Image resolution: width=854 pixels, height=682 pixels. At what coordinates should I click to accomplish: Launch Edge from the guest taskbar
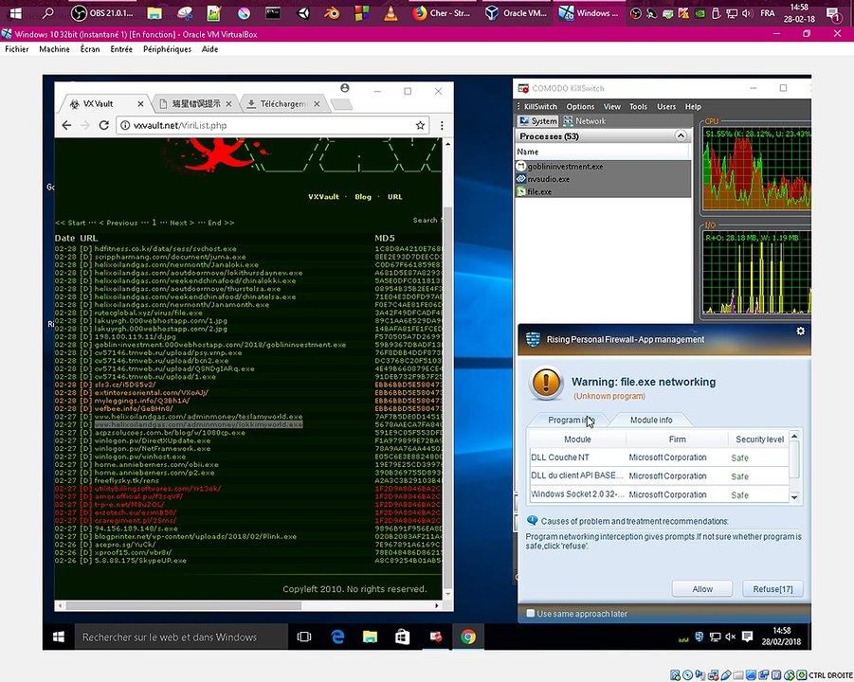337,637
